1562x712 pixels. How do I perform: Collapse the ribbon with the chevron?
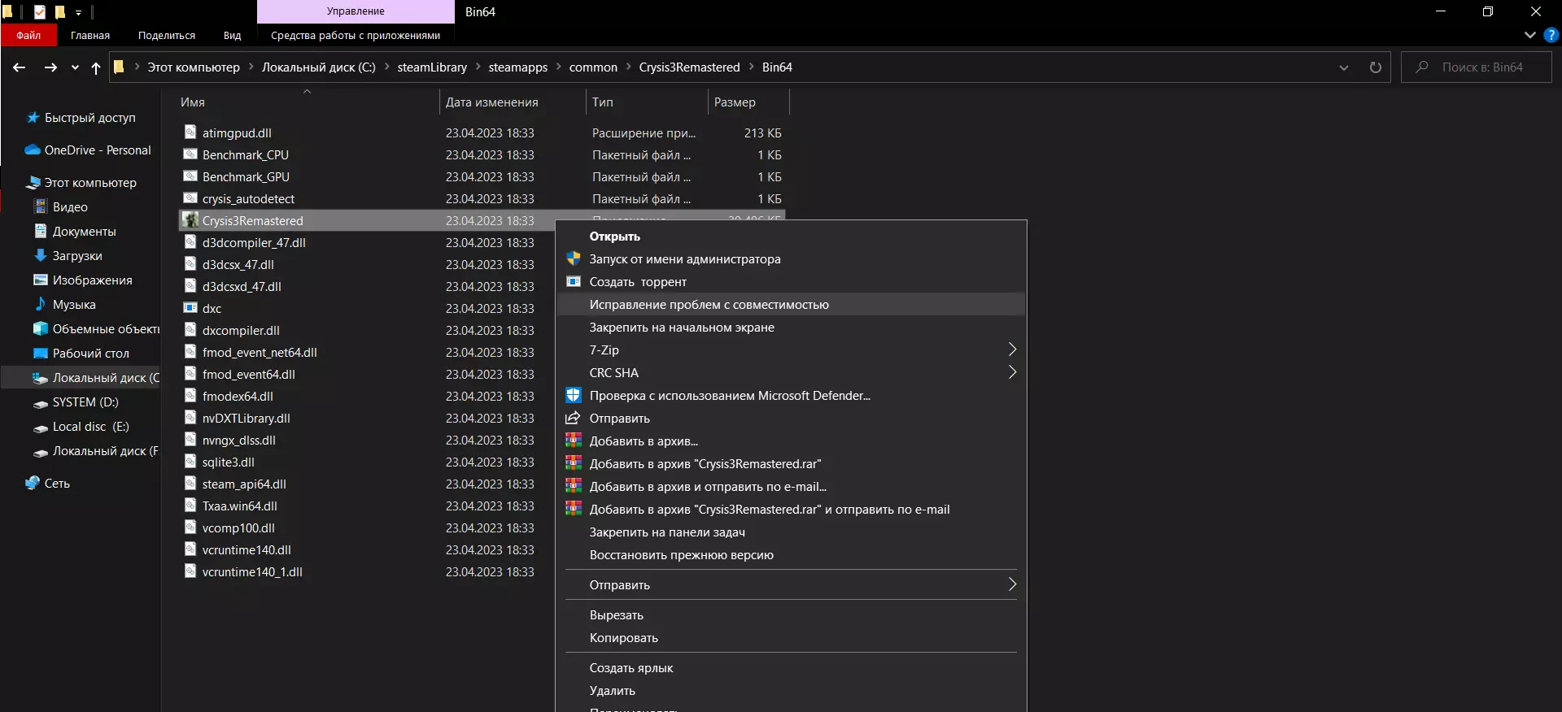click(1529, 35)
